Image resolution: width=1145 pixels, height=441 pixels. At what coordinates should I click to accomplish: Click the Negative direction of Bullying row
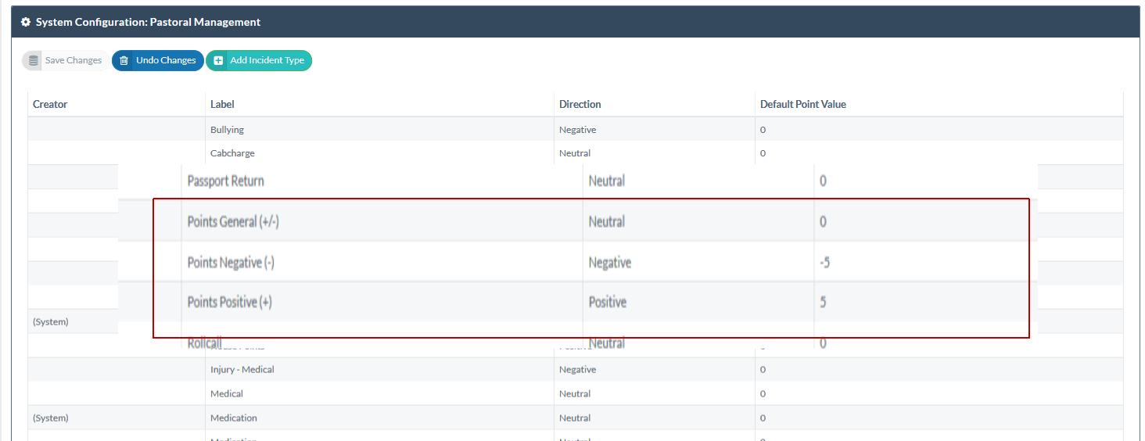coord(578,129)
